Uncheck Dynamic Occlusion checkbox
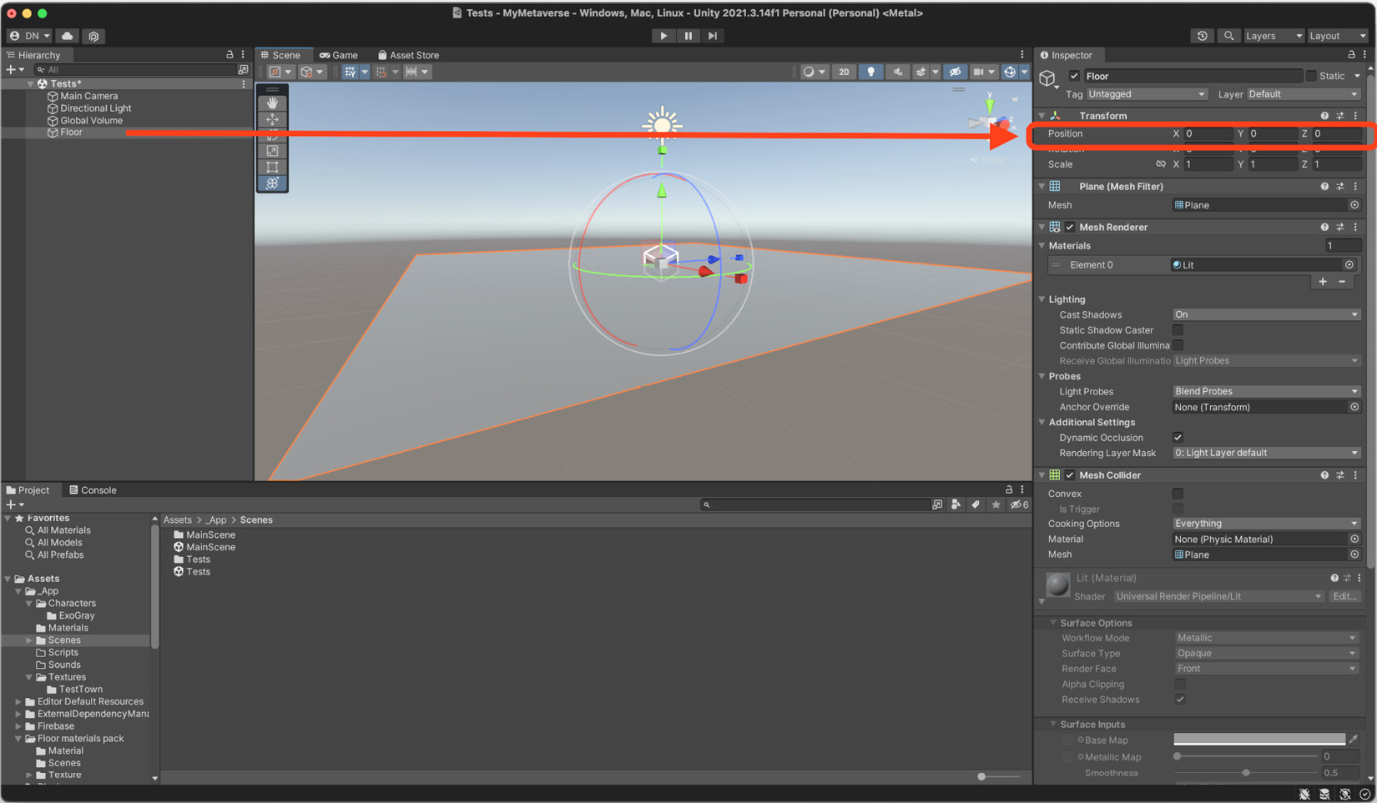 click(1178, 438)
